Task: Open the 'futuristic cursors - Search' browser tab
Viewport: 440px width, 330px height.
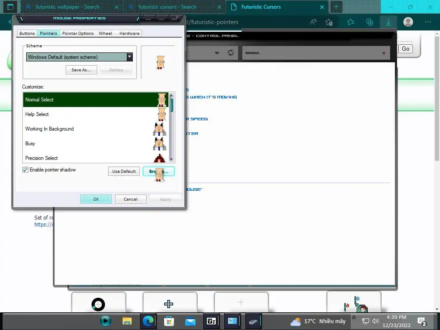Action: [167, 7]
